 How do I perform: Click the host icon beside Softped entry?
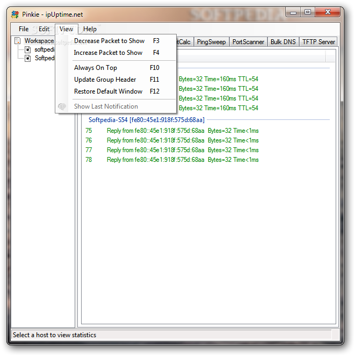tap(27, 59)
